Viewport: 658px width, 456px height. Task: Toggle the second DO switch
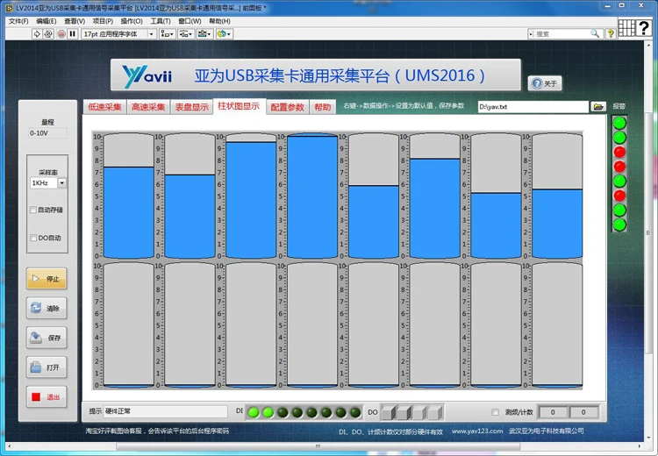(404, 412)
